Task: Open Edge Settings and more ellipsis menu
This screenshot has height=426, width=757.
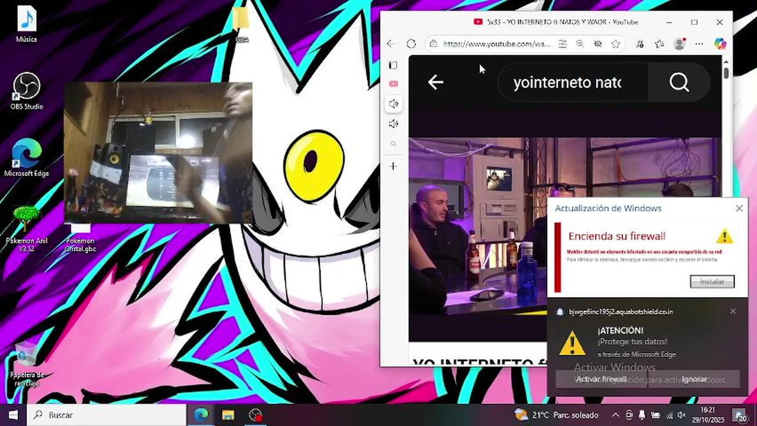Action: pos(699,44)
